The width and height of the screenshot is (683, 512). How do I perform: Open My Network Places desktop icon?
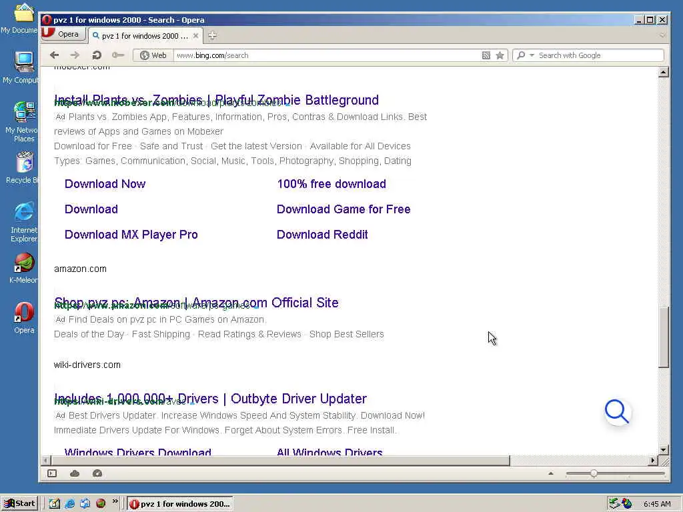[23, 122]
